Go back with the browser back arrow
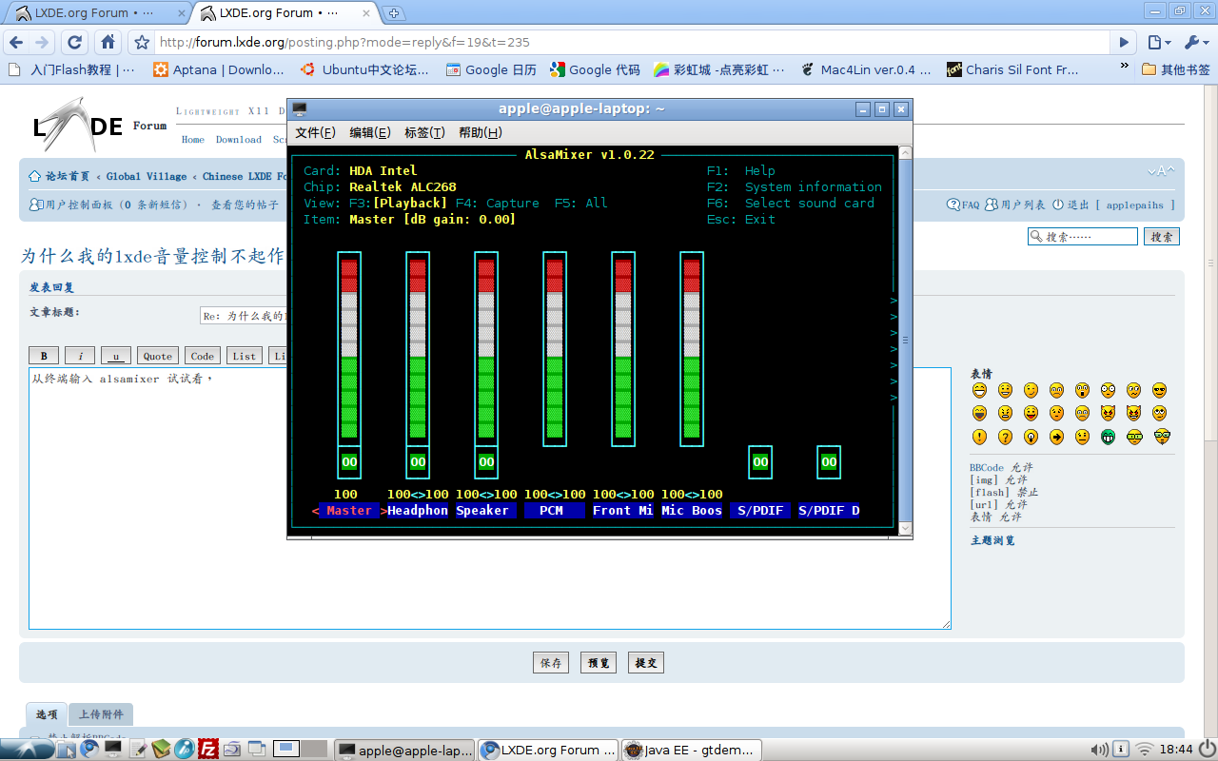This screenshot has height=761, width=1218. (16, 42)
